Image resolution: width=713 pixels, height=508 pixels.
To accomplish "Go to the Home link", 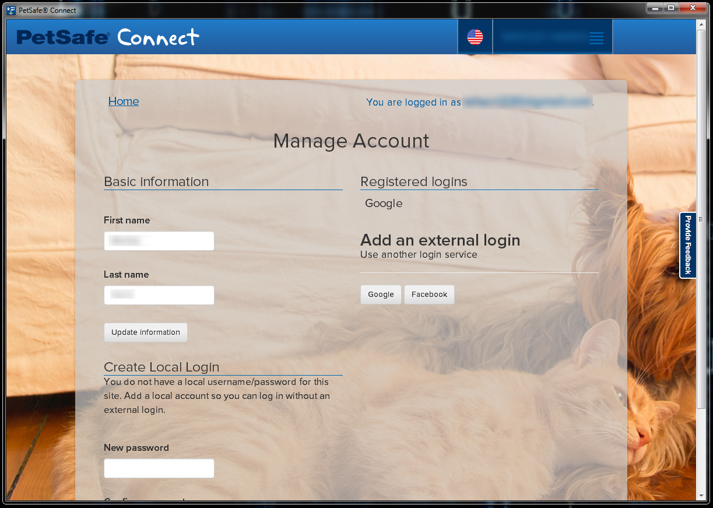I will pyautogui.click(x=124, y=101).
